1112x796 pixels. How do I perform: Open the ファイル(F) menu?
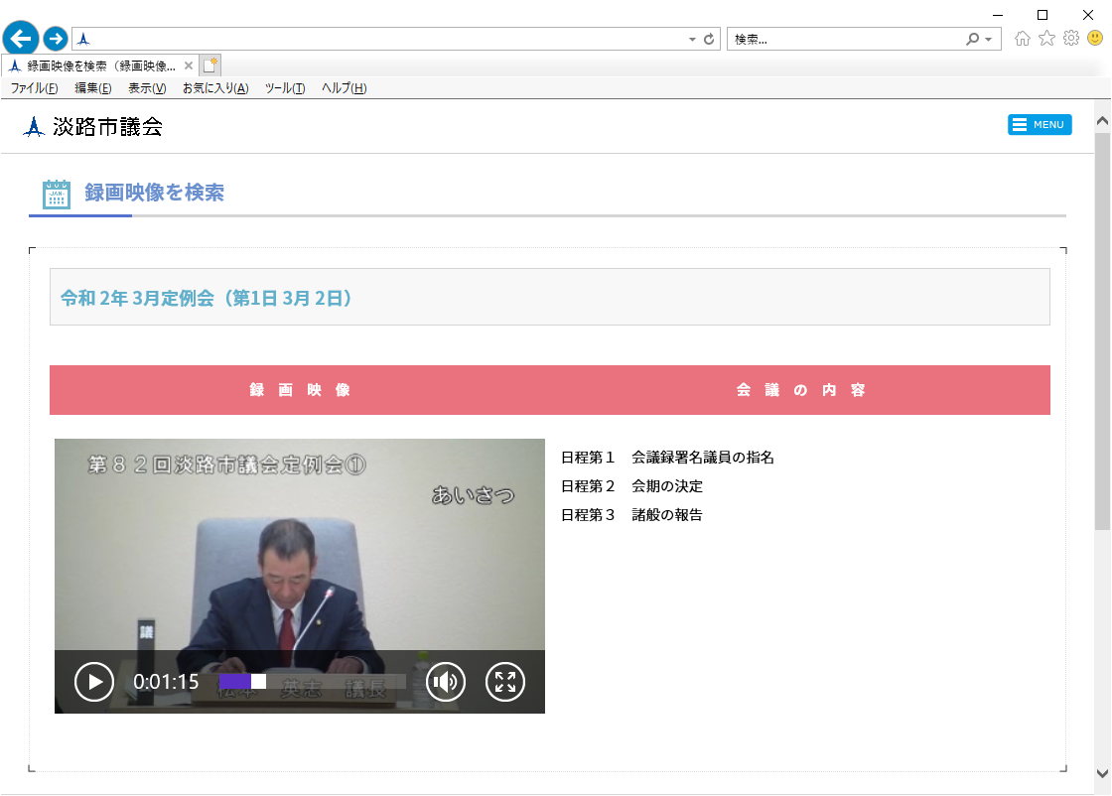(34, 88)
